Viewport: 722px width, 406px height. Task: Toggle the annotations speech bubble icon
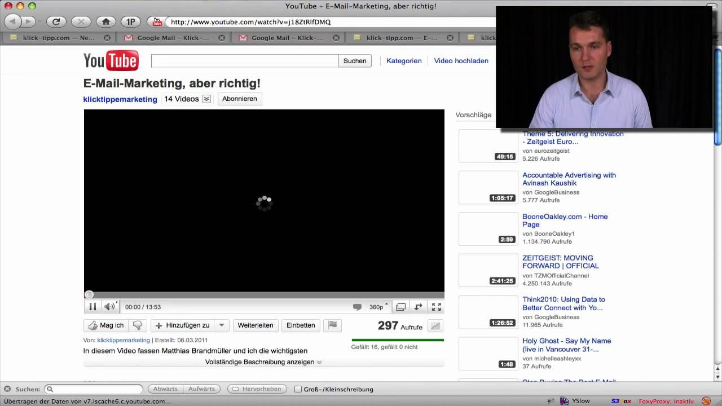point(357,307)
